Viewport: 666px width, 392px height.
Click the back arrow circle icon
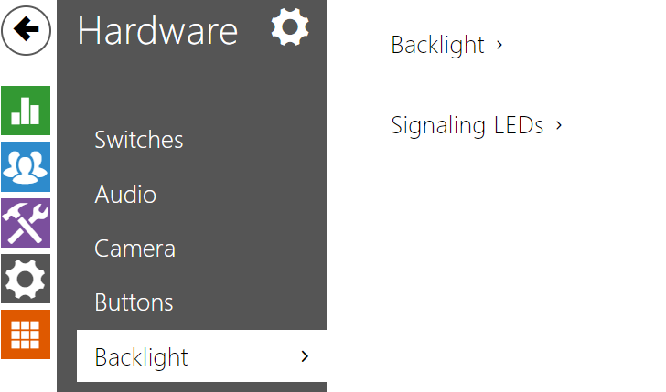click(x=27, y=31)
